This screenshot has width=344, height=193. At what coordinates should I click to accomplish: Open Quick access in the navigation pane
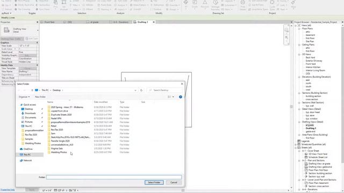30,105
